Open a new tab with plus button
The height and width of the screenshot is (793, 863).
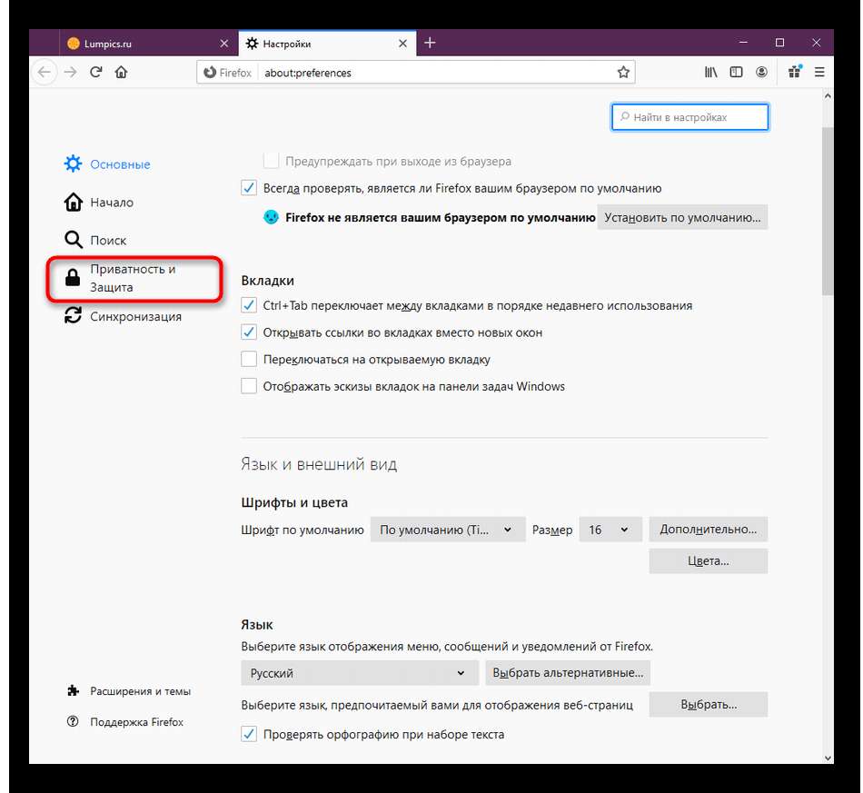[430, 43]
